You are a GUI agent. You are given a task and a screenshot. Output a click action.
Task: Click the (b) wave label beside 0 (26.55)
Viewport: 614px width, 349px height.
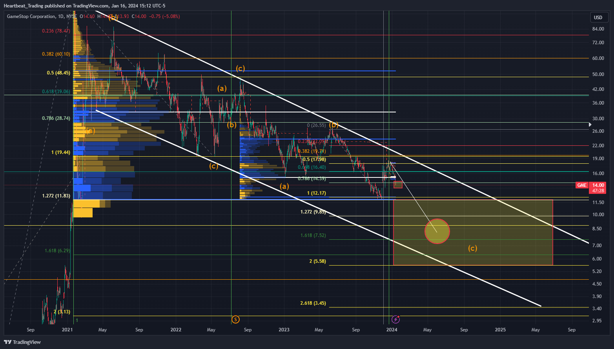pyautogui.click(x=333, y=125)
